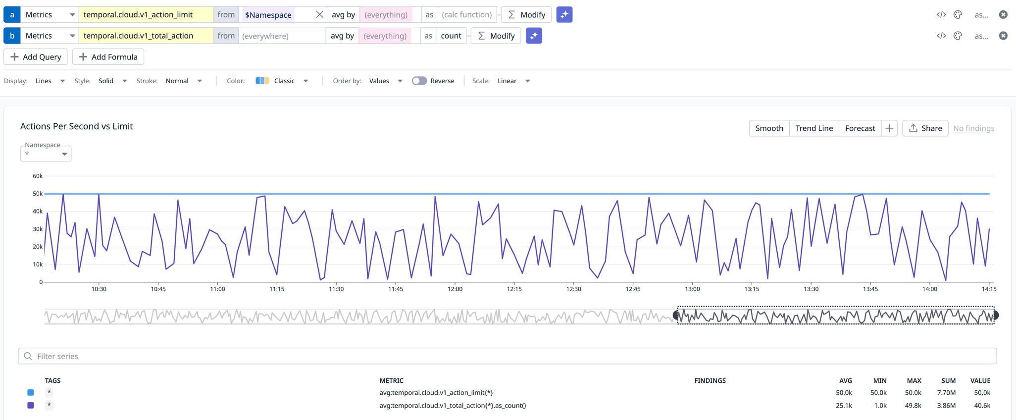Screen dimensions: 1016x420
Task: Open JSON code view for query b
Action: click(941, 36)
